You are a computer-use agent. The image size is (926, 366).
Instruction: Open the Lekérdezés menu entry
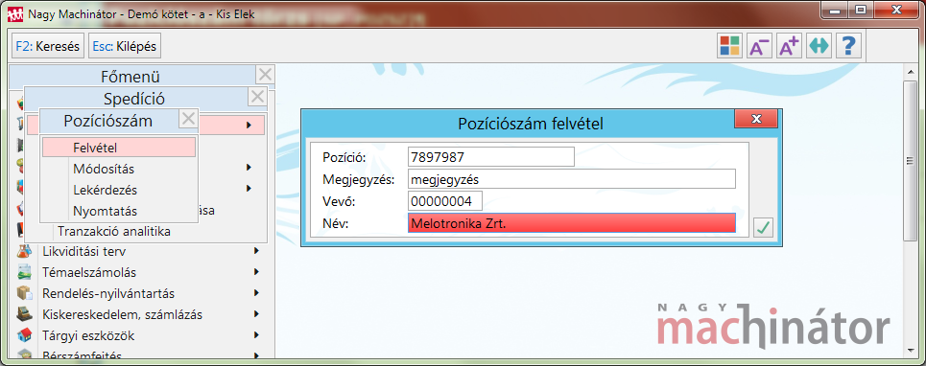106,191
